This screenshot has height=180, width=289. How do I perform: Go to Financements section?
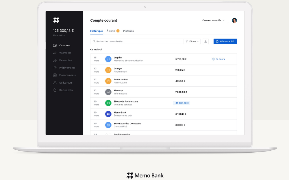tap(67, 75)
